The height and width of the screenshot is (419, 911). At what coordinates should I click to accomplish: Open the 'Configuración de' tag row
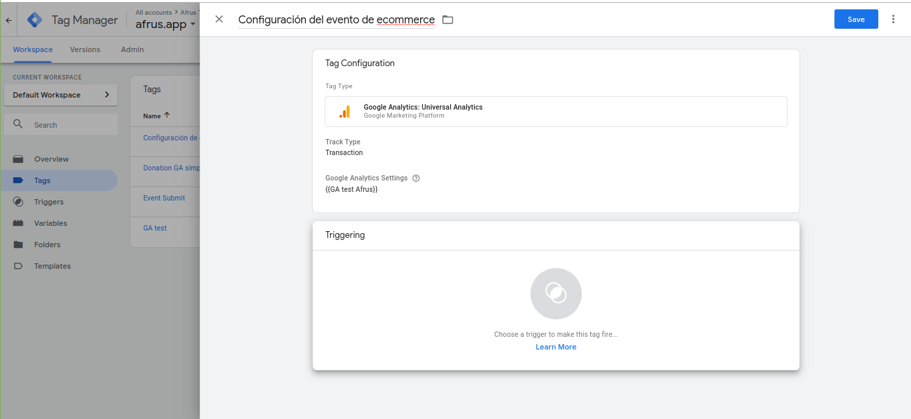pos(171,138)
